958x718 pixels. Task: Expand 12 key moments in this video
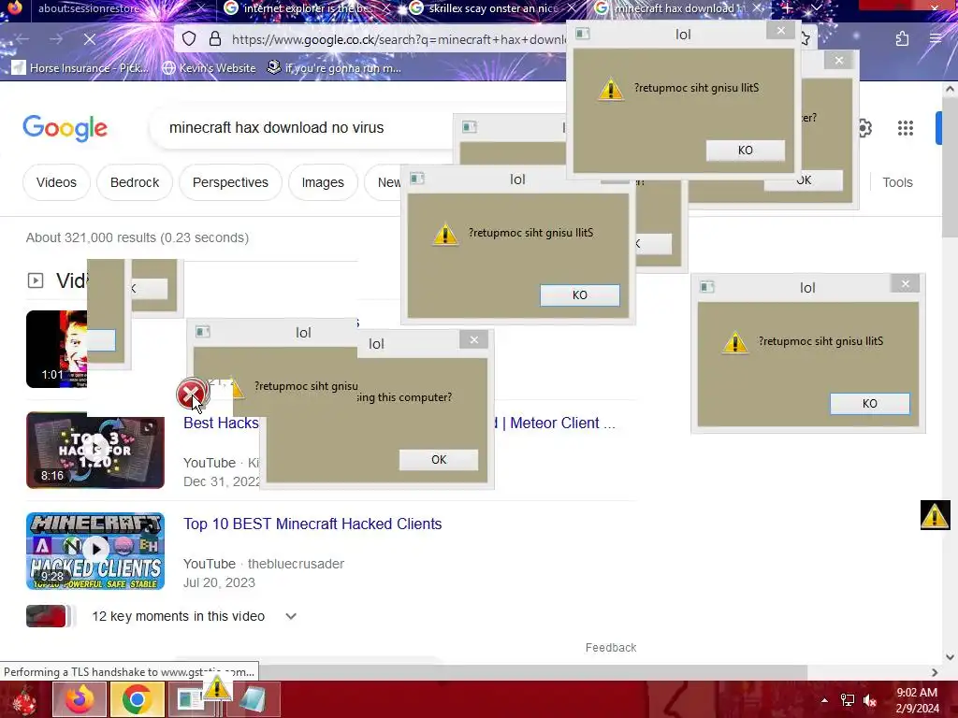click(x=291, y=617)
